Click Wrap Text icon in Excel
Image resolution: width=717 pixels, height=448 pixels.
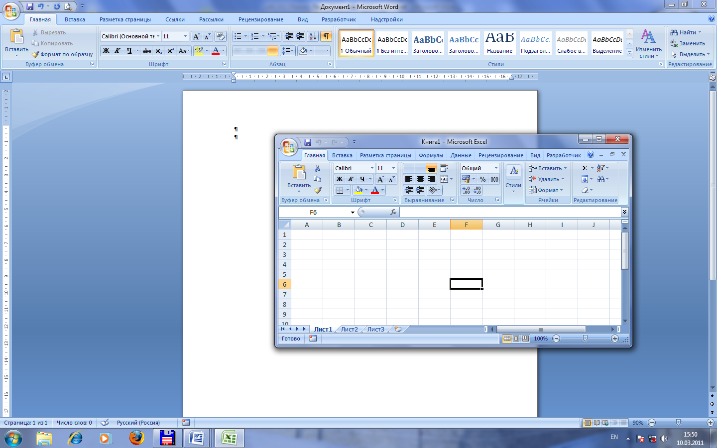[444, 168]
